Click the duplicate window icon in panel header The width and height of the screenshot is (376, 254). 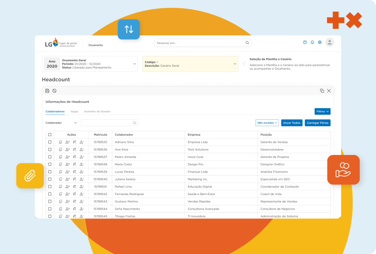click(x=322, y=91)
